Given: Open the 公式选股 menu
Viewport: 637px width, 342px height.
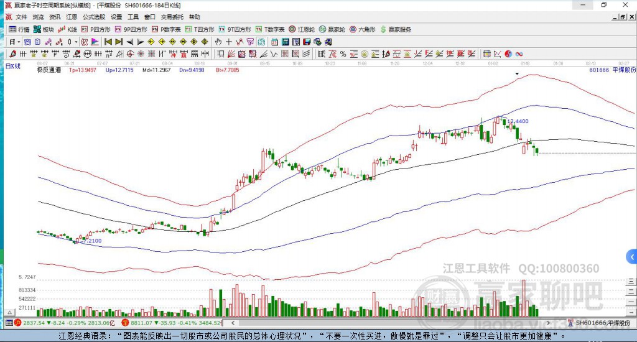Looking at the screenshot, I should [94, 17].
